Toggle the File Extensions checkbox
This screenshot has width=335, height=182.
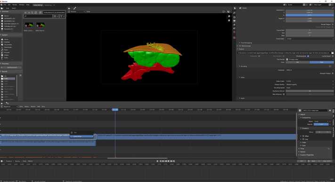tap(308, 56)
